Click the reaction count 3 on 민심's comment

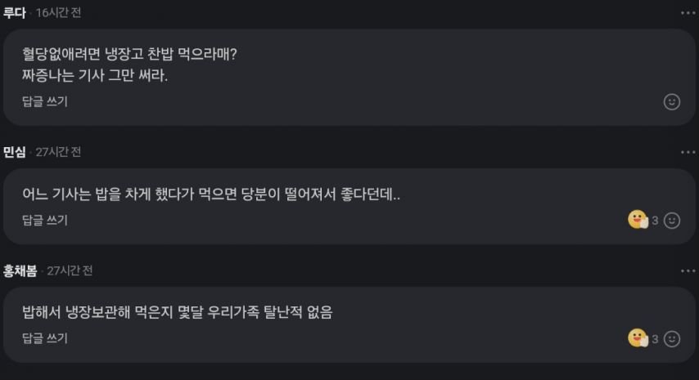655,221
